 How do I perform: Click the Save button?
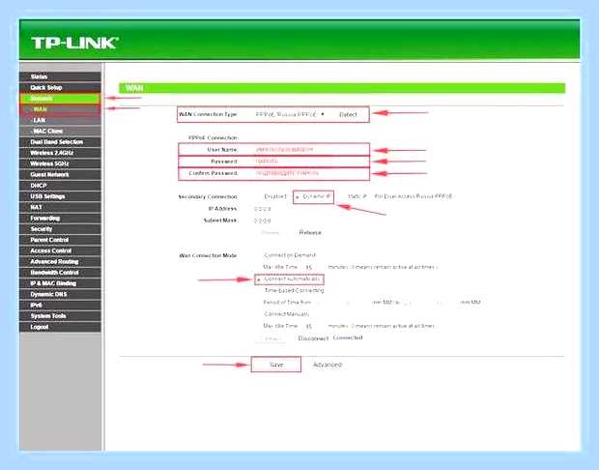(x=275, y=365)
